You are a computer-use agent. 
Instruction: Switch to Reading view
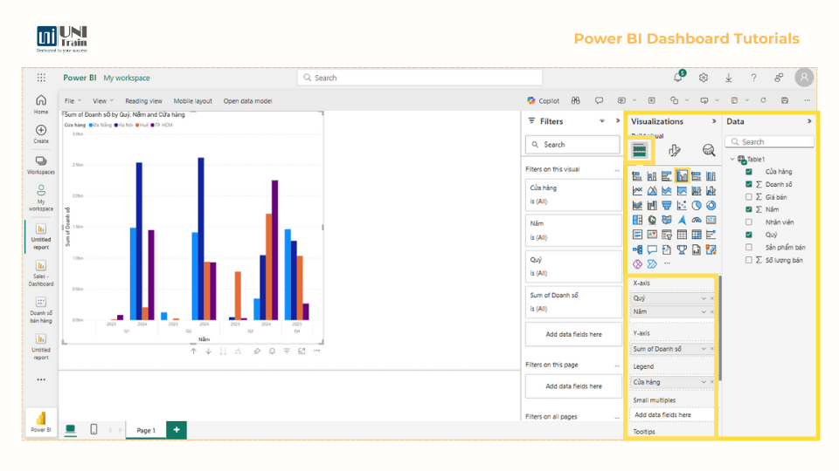[143, 101]
